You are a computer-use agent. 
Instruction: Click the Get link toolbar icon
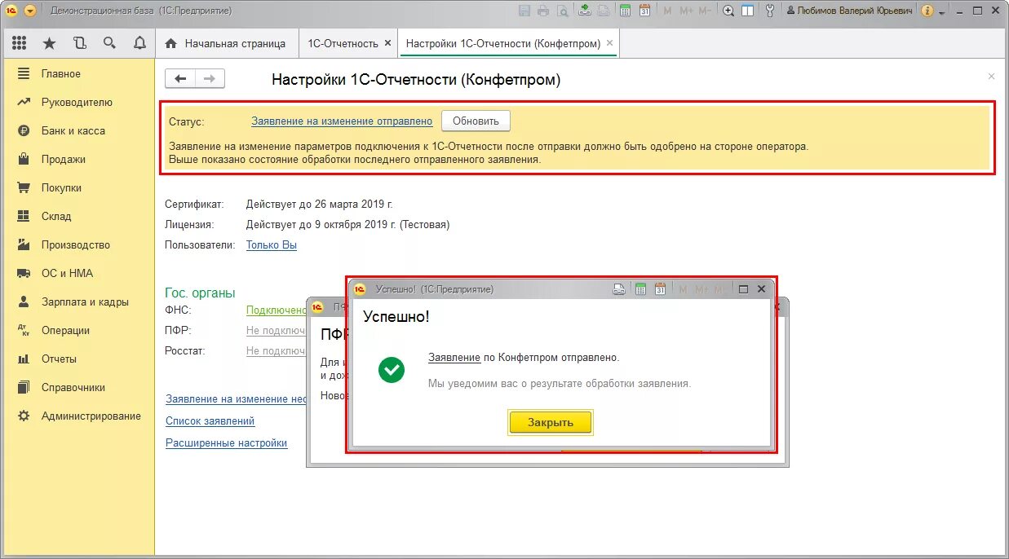[585, 11]
